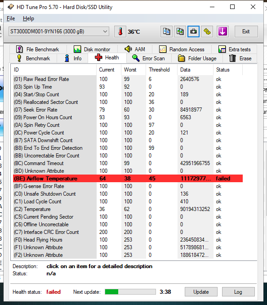Click the 2640576 data value
267x305 pixels.
click(190, 79)
